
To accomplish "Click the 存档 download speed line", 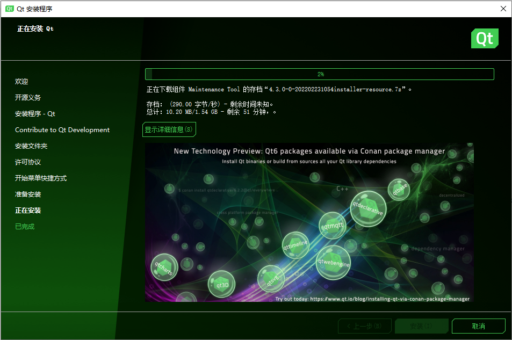I will tap(210, 104).
